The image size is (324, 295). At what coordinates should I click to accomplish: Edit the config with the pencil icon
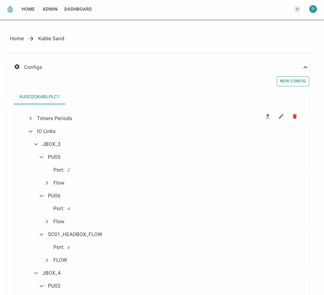[281, 116]
